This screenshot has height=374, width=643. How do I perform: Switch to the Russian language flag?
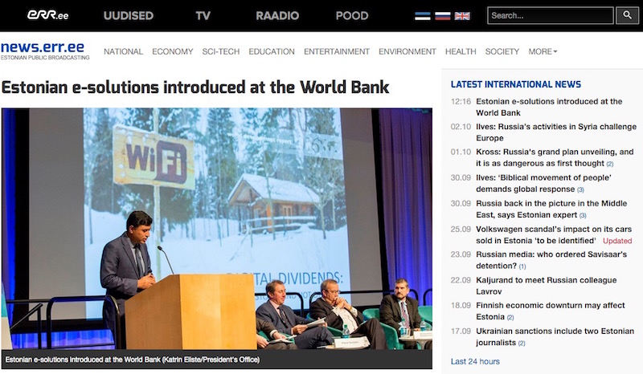click(443, 16)
